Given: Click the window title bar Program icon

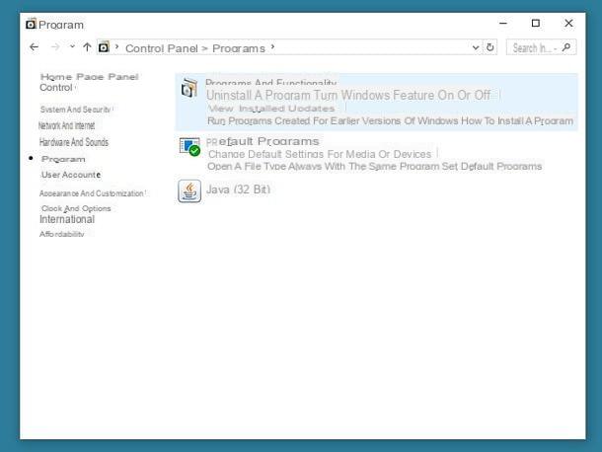Looking at the screenshot, I should [x=31, y=25].
